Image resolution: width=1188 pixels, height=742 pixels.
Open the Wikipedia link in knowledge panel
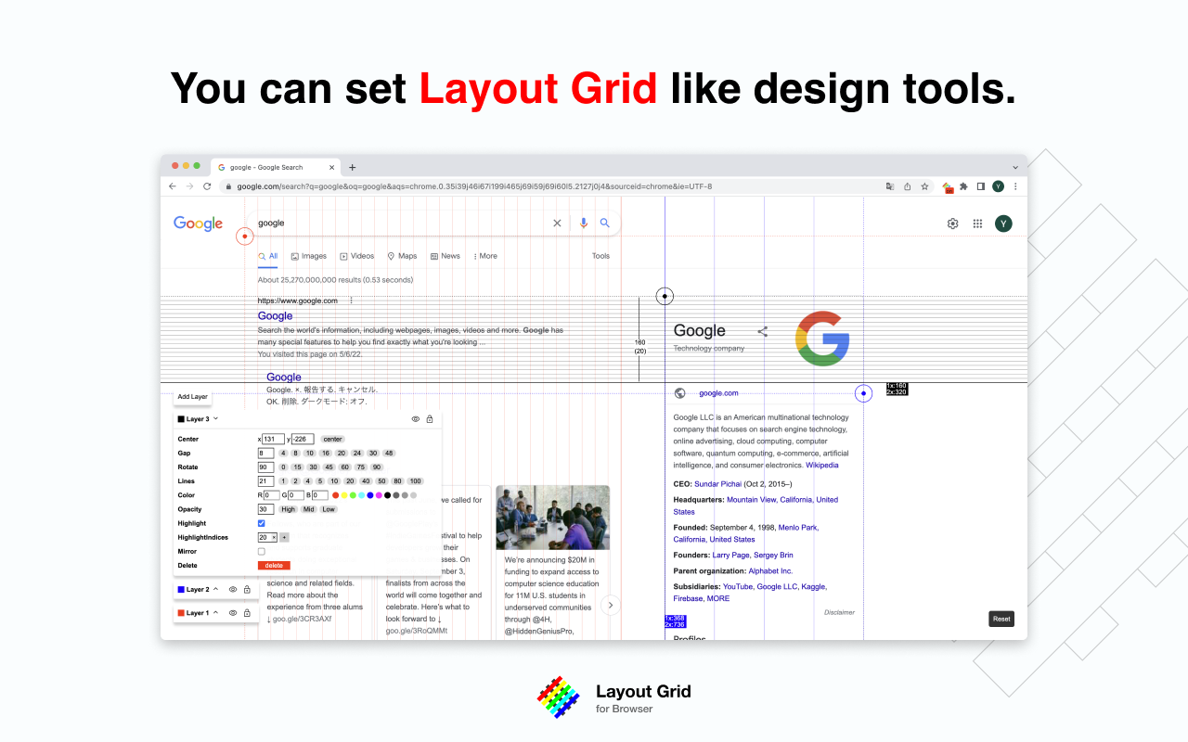(821, 466)
